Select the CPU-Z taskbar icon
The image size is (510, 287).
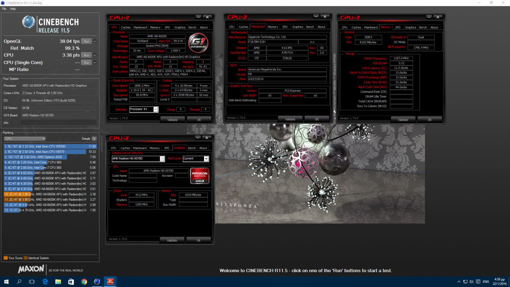tap(110, 281)
